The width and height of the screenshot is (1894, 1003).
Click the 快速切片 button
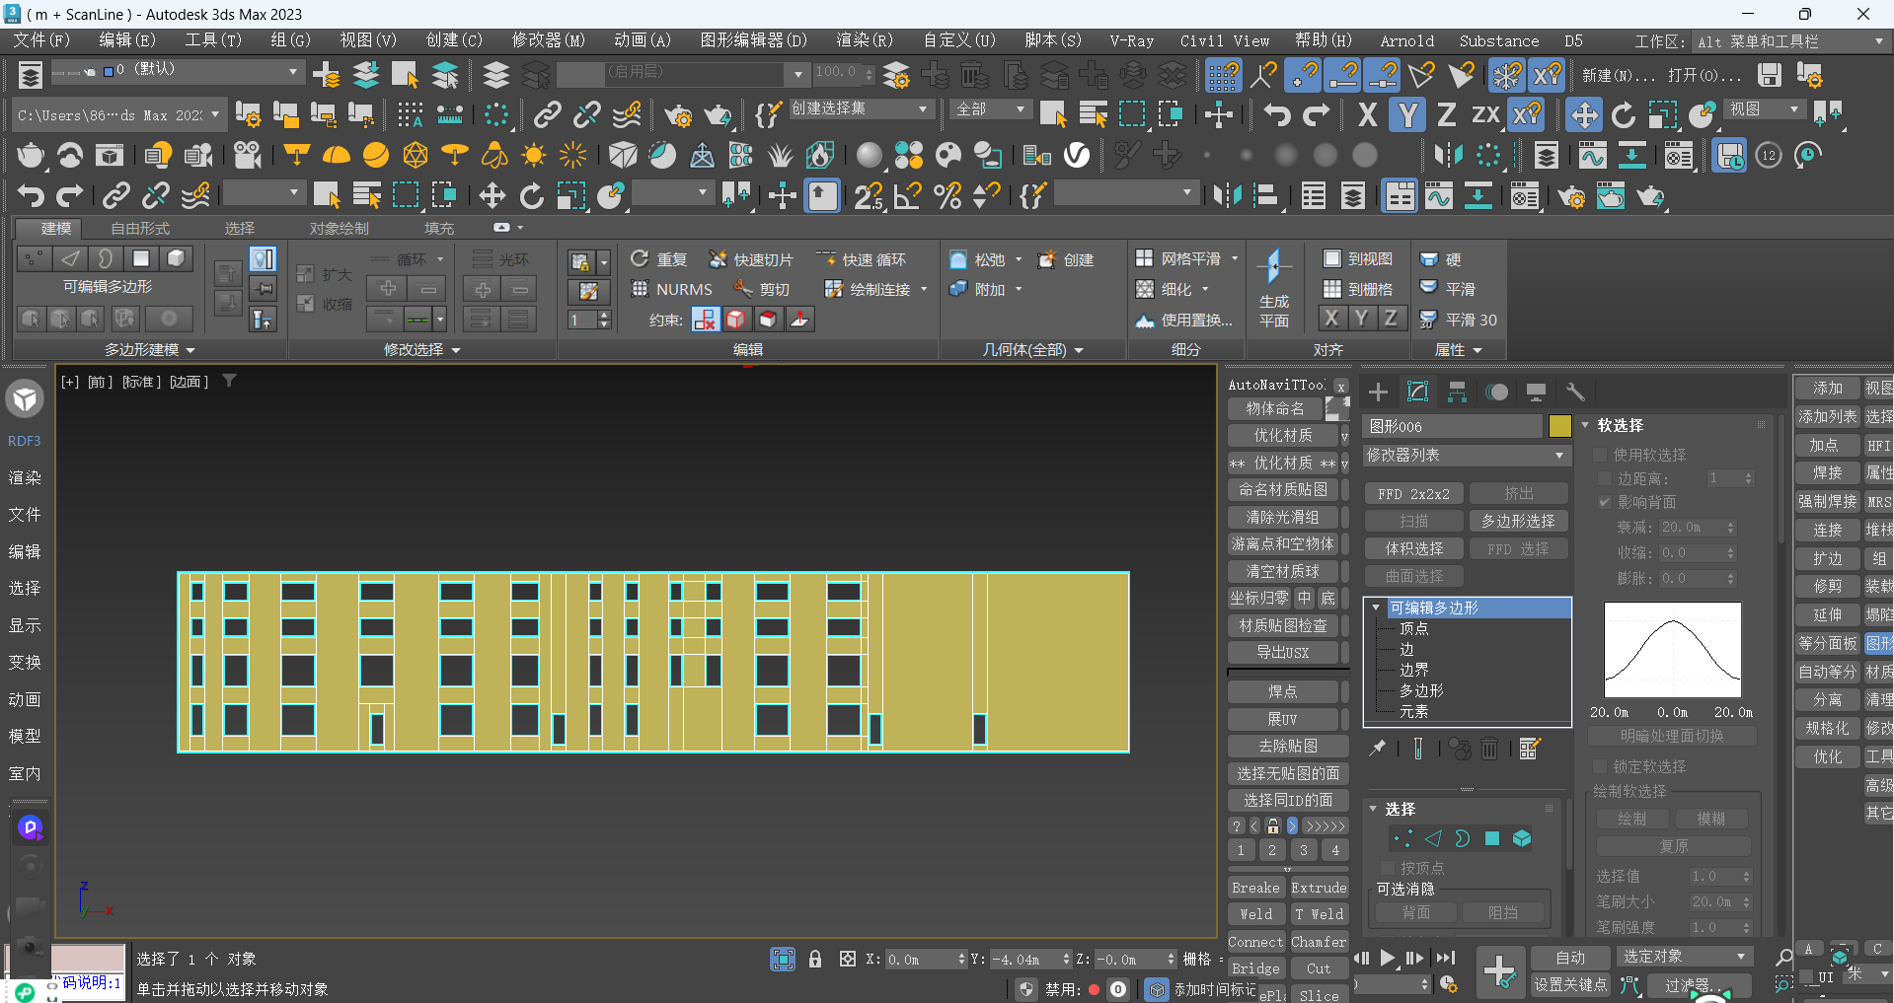752,259
